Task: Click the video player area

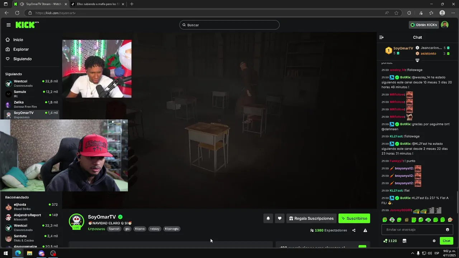Action: click(x=219, y=120)
